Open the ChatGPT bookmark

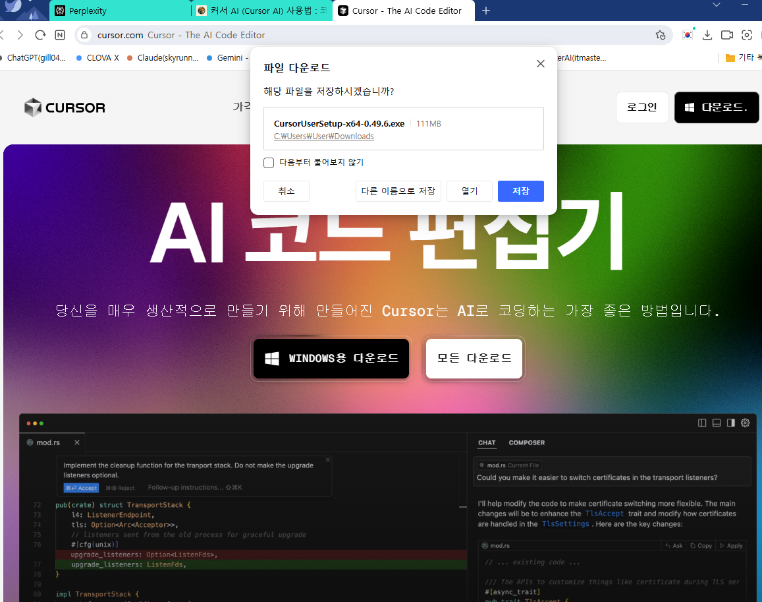click(x=34, y=58)
